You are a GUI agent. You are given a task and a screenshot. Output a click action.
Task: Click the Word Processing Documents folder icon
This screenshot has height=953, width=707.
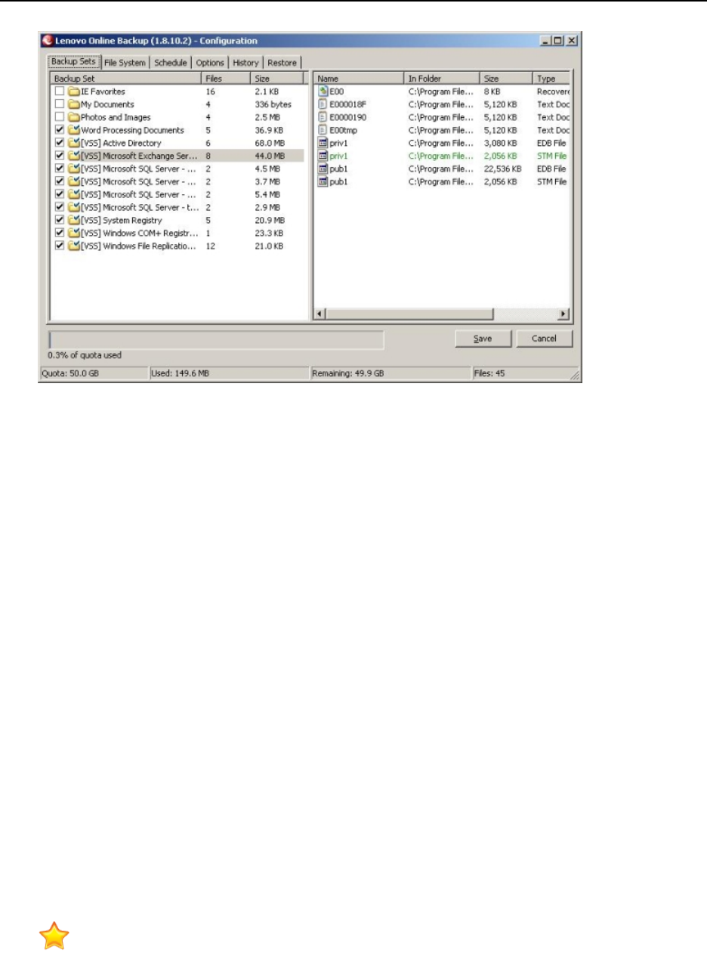pyautogui.click(x=74, y=130)
